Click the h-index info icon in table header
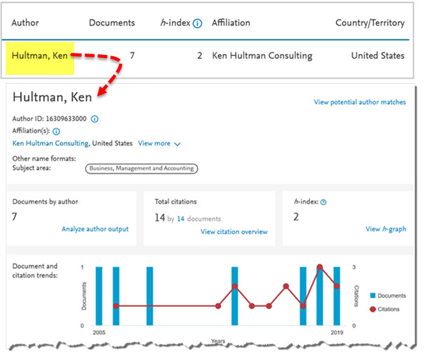The width and height of the screenshot is (432, 360). (x=197, y=23)
